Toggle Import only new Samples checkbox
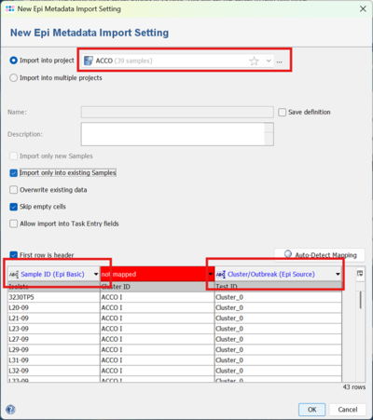The image size is (373, 420). coord(13,156)
